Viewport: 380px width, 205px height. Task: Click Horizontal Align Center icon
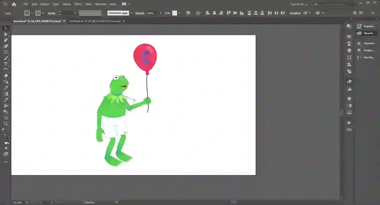pos(214,13)
